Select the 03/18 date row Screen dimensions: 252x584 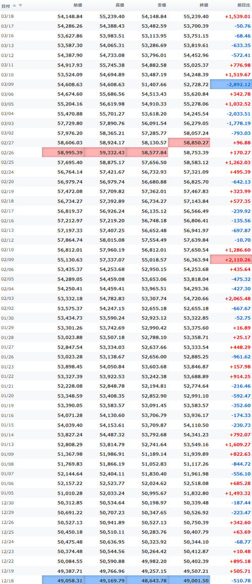[x=126, y=16]
